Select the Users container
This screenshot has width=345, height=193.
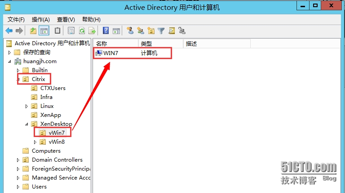[39, 187]
